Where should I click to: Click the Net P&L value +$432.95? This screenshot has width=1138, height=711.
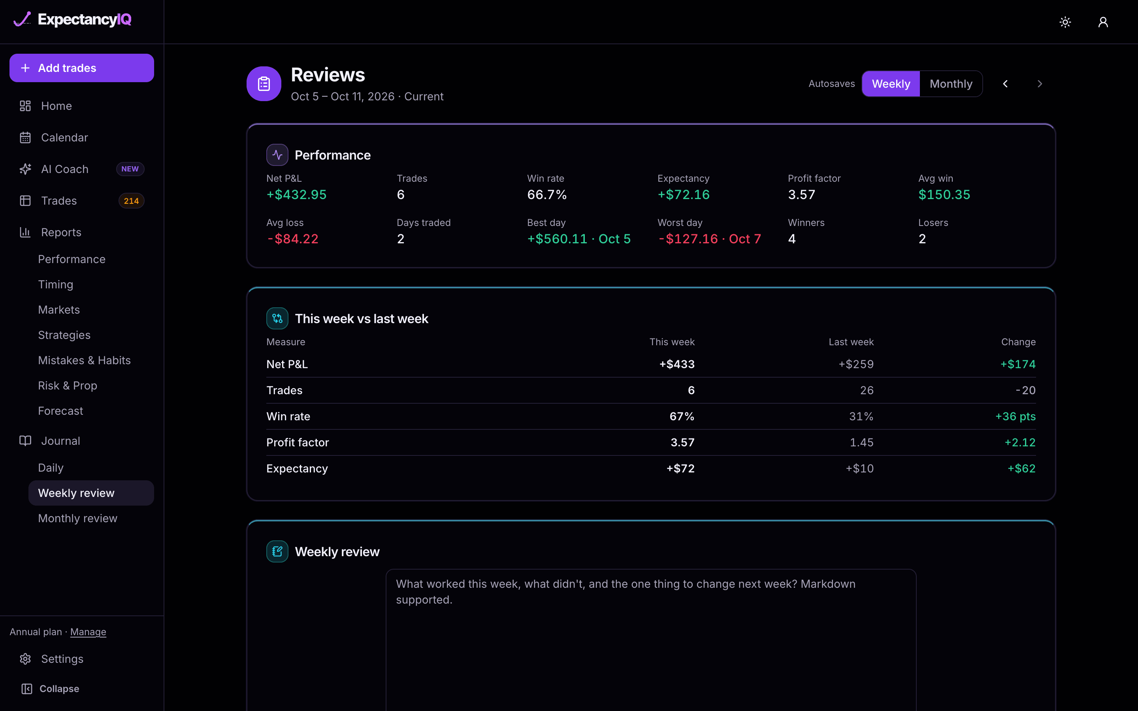tap(296, 195)
